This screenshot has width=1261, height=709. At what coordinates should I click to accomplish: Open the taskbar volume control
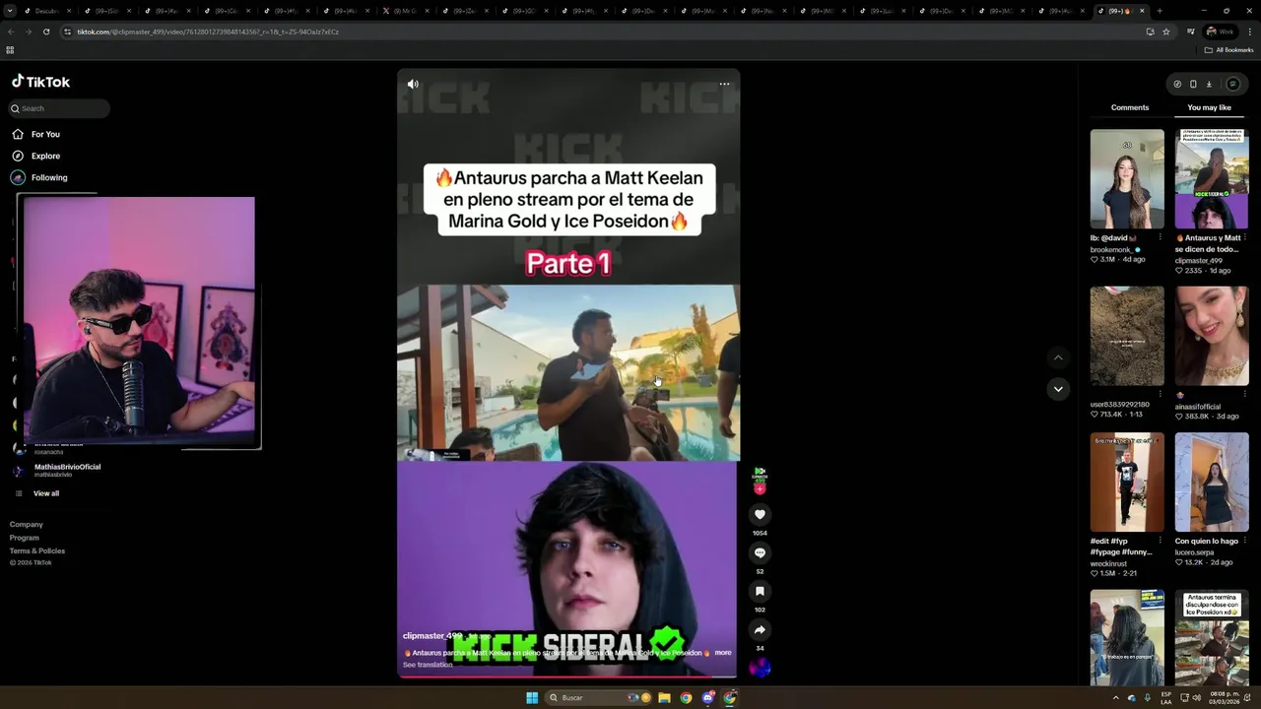[1196, 698]
